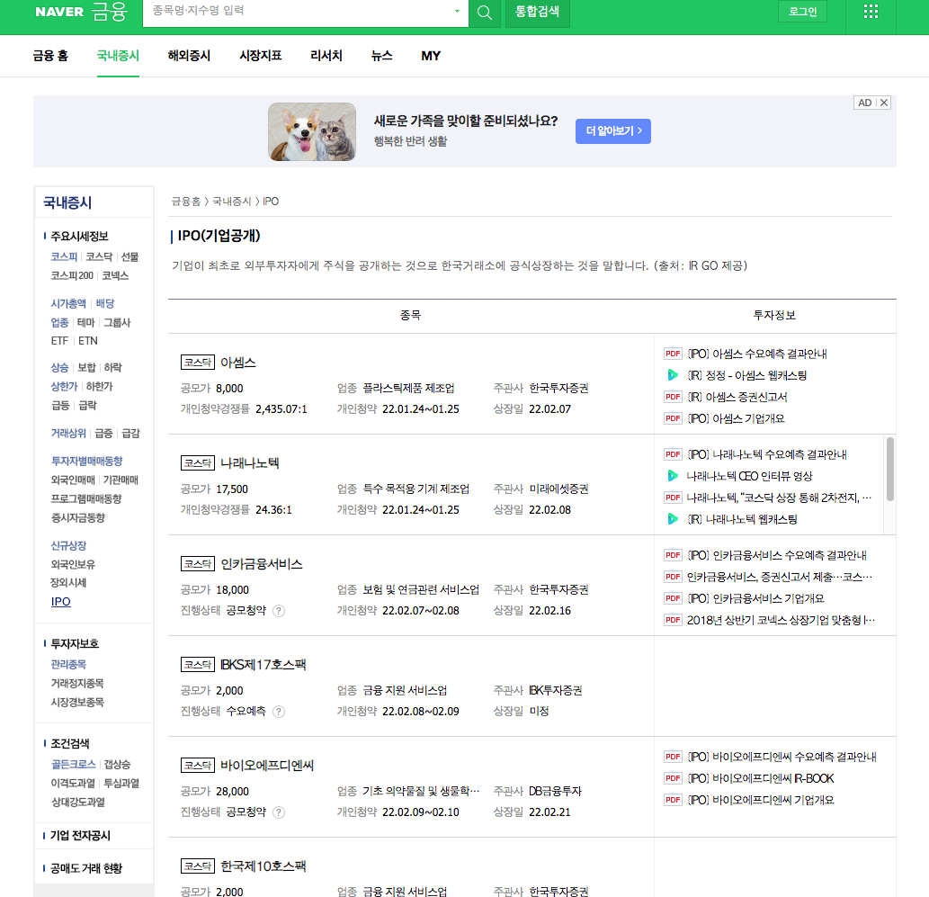Screen dimensions: 929x897
Task: Open 2018년 상반기 코넥스 PDF icon
Action: (x=673, y=620)
